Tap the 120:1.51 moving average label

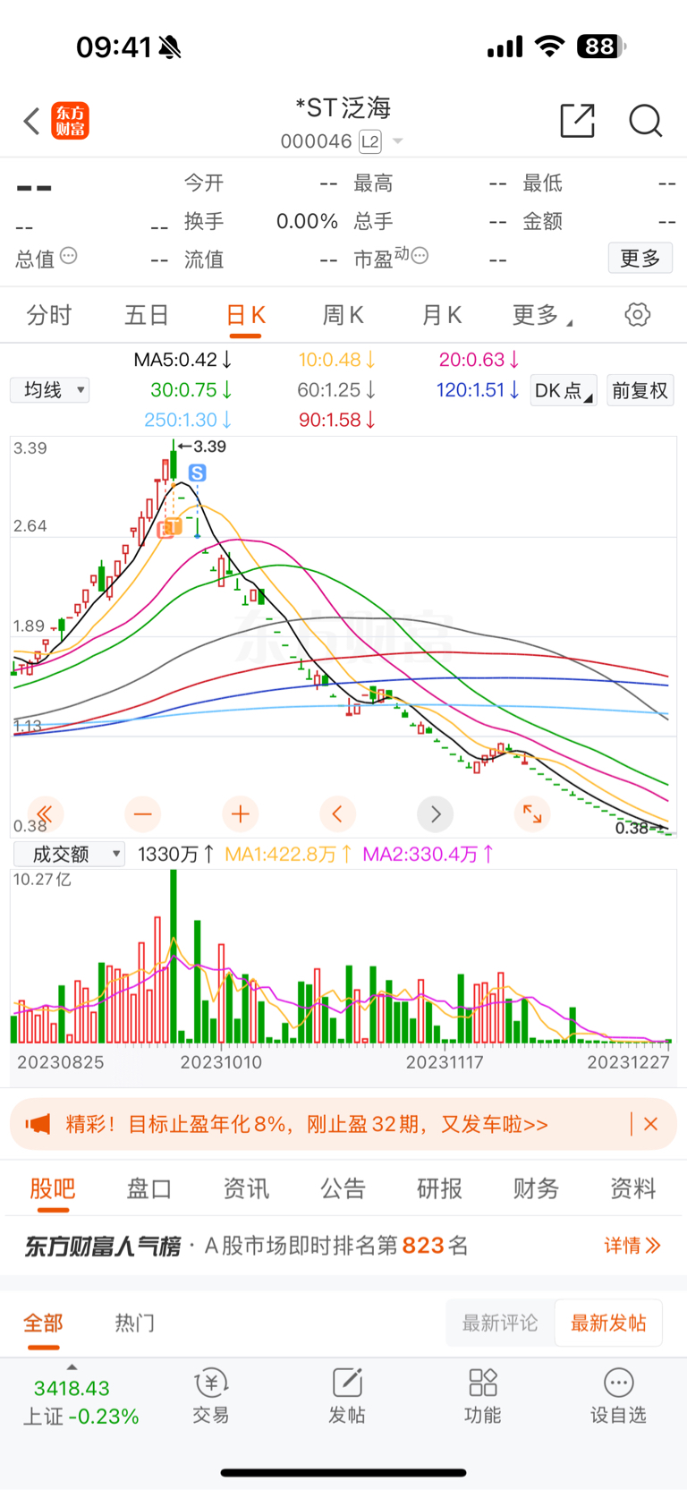pos(478,390)
